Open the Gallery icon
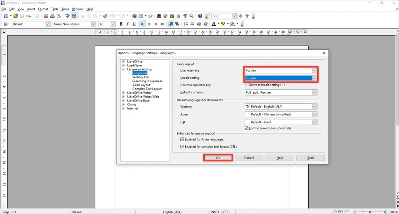The width and height of the screenshot is (399, 214). pyautogui.click(x=172, y=16)
